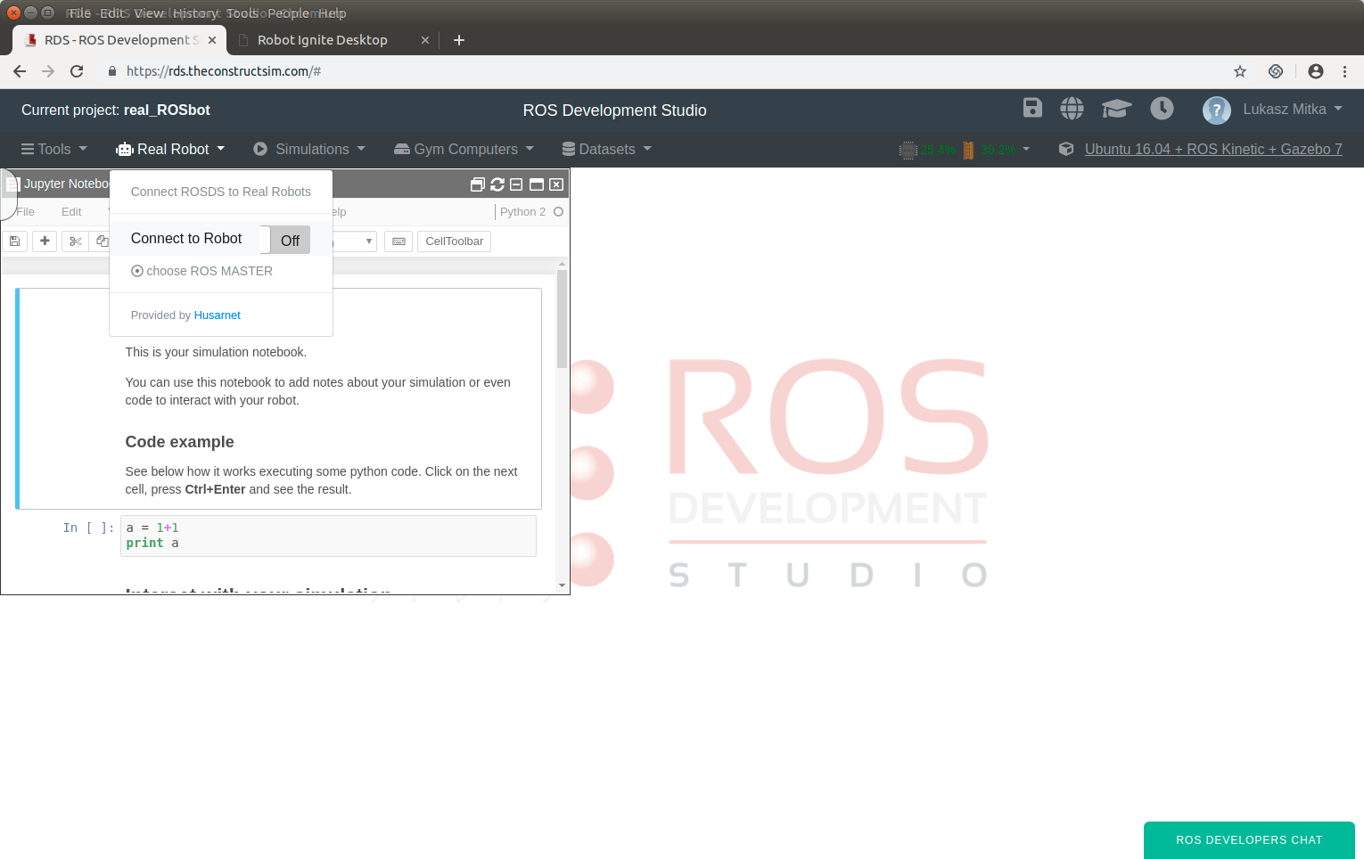This screenshot has width=1364, height=859.
Task: Click the Jupyter notebook vertical scrollbar
Action: pos(562,319)
